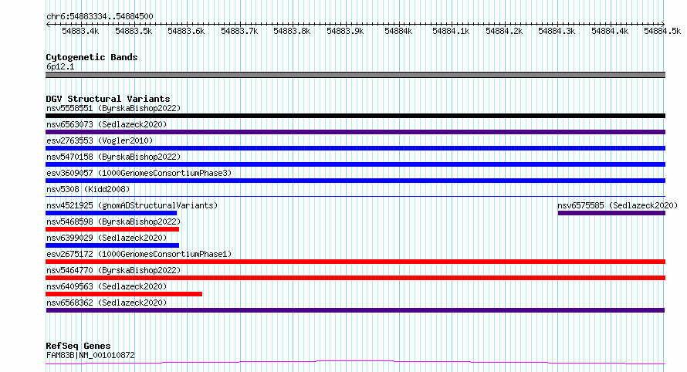Select the red esv2675172 variant bar
Viewport: 687px width, 372px height.
tap(355, 262)
